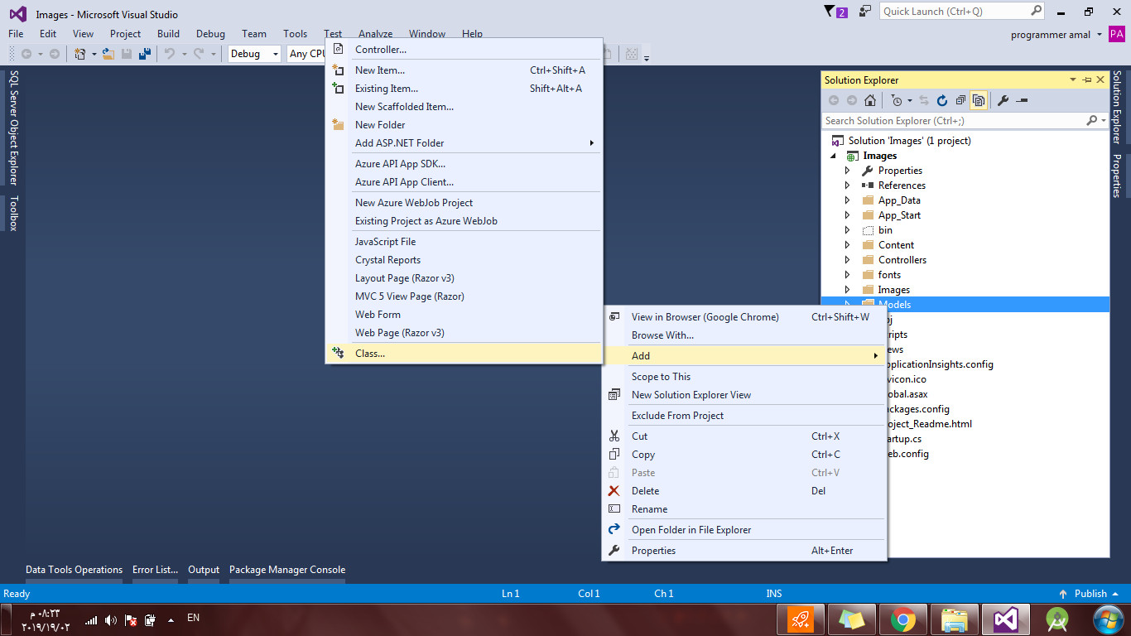The image size is (1131, 636).
Task: Click the PA account avatar
Action: (x=1116, y=34)
